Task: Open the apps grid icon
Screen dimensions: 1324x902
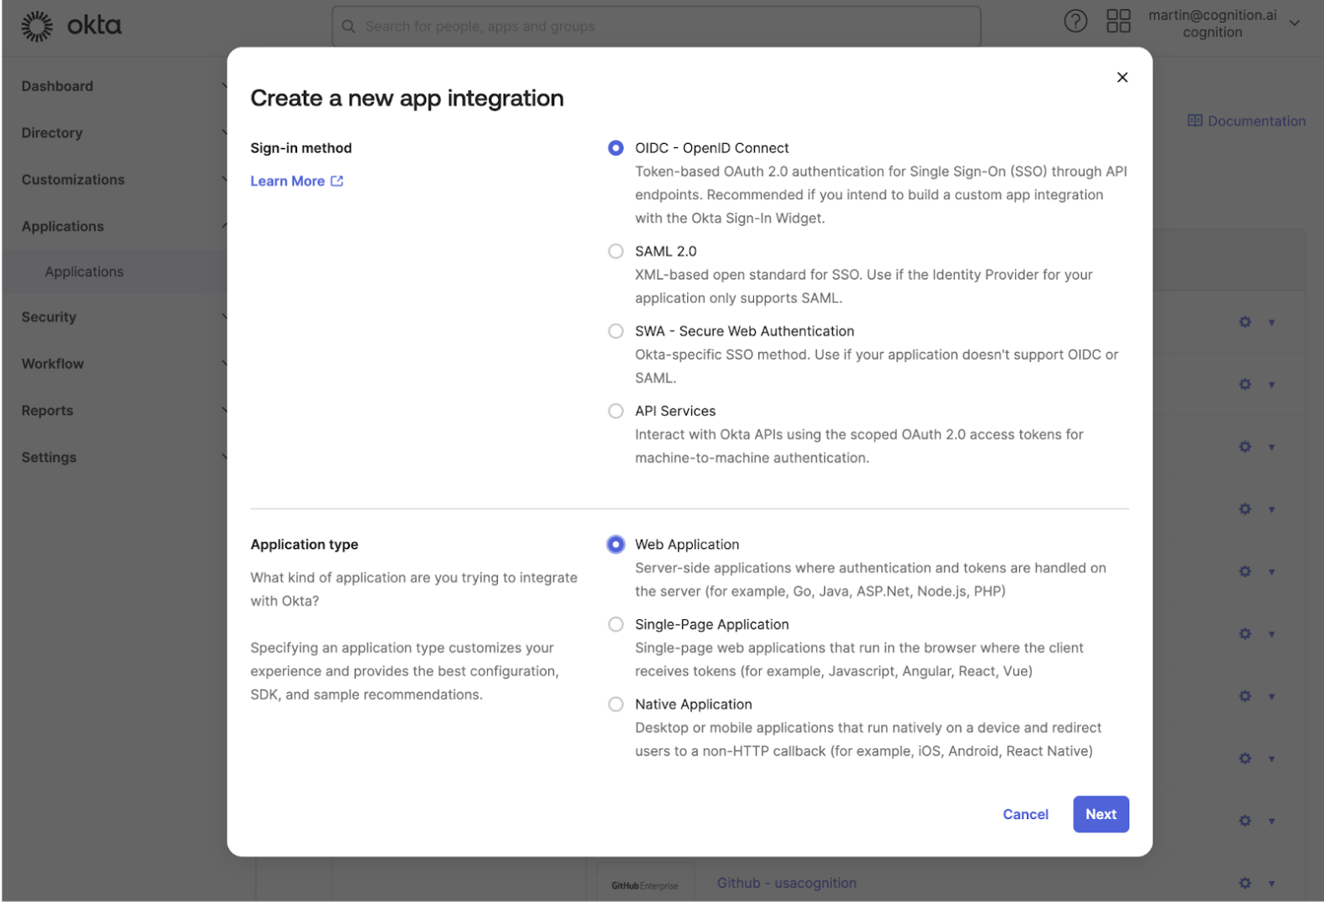Action: click(1118, 21)
